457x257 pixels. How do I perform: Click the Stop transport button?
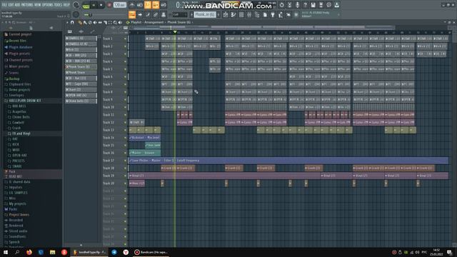click(101, 5)
